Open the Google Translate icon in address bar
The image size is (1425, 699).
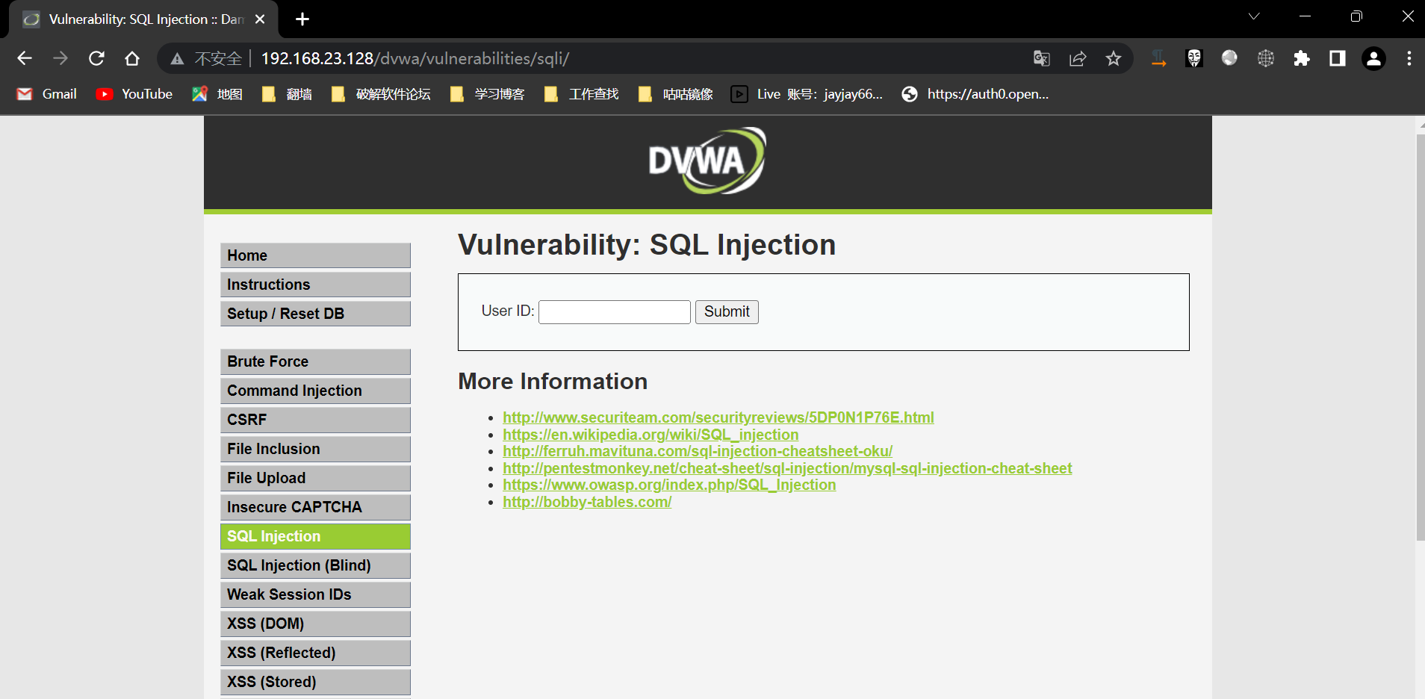click(1041, 58)
